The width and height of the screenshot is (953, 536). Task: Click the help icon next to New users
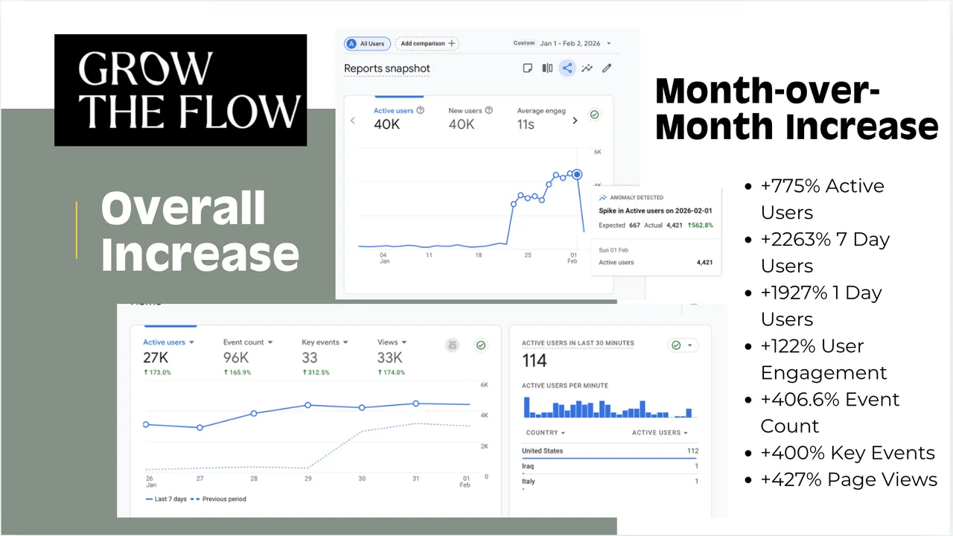coord(489,110)
